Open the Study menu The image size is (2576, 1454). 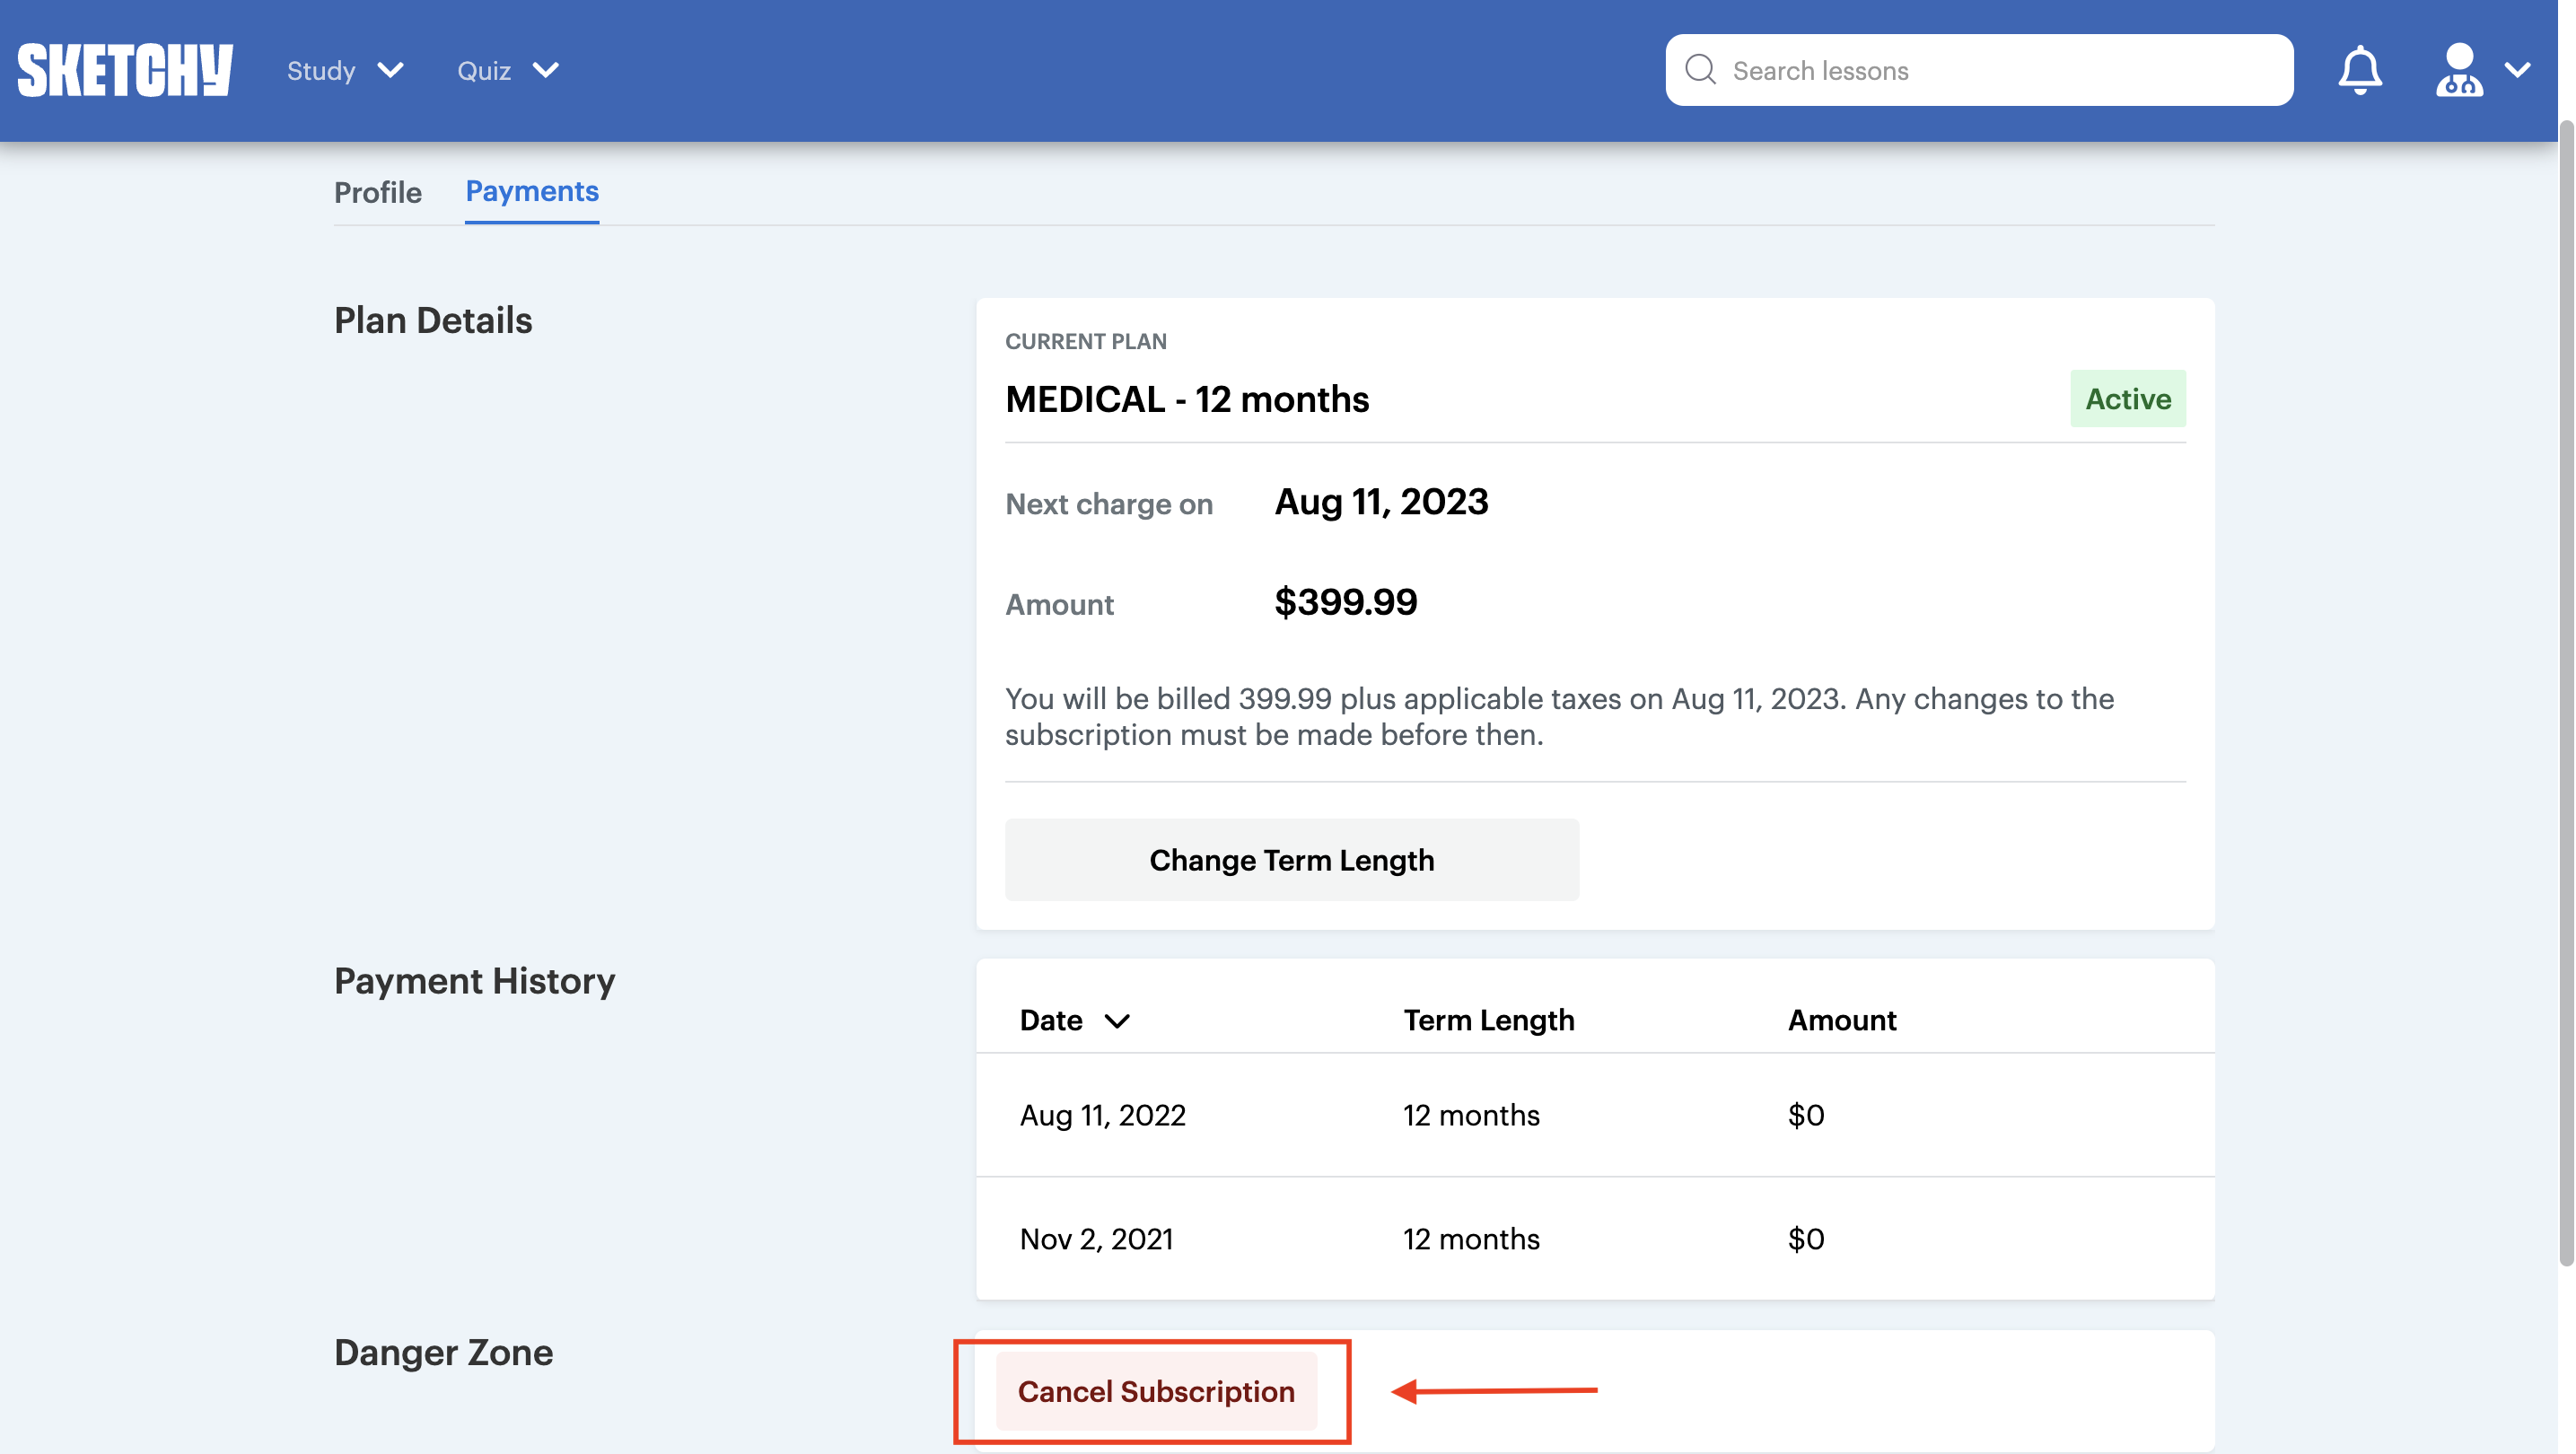(x=321, y=70)
